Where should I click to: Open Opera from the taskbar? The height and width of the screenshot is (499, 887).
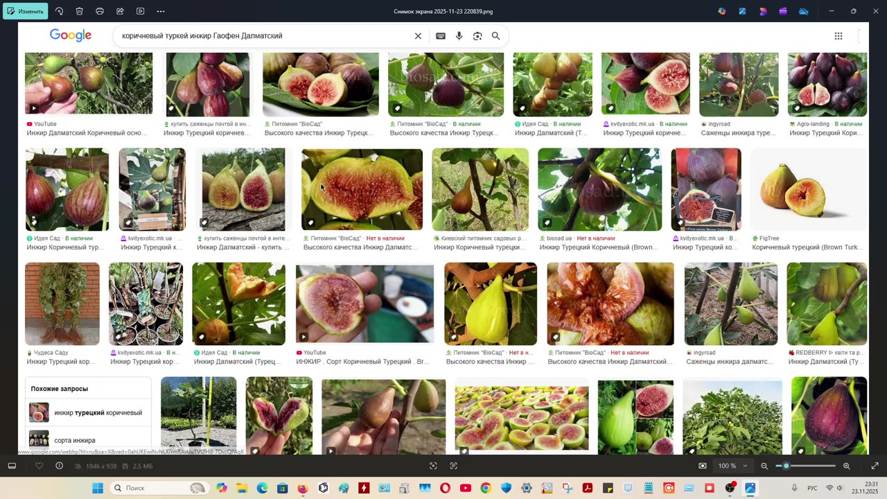coord(445,488)
